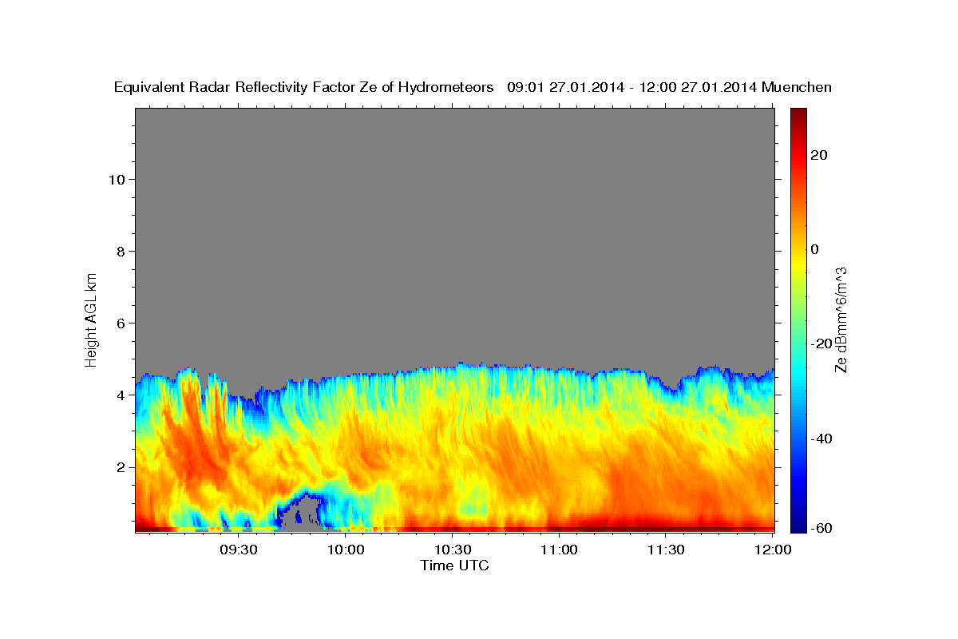The image size is (958, 639).
Task: Click the yellow zero level on the colorbar
Action: [x=798, y=249]
